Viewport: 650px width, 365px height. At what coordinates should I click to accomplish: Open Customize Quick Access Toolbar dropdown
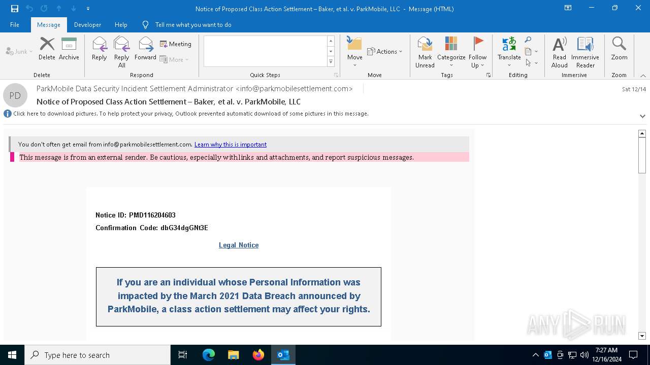click(88, 9)
